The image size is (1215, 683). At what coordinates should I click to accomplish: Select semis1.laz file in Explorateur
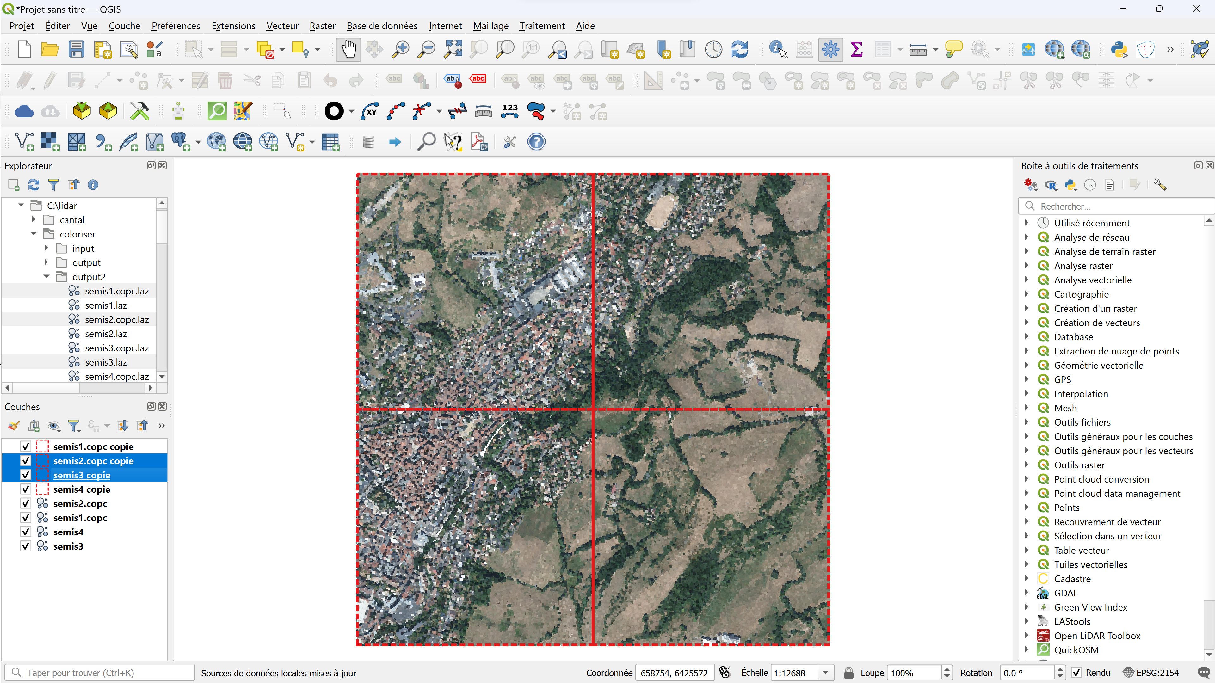106,305
